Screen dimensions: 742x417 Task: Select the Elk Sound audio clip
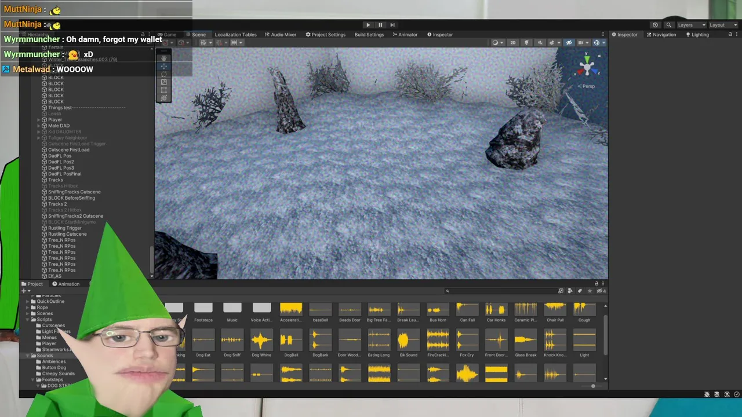408,344
